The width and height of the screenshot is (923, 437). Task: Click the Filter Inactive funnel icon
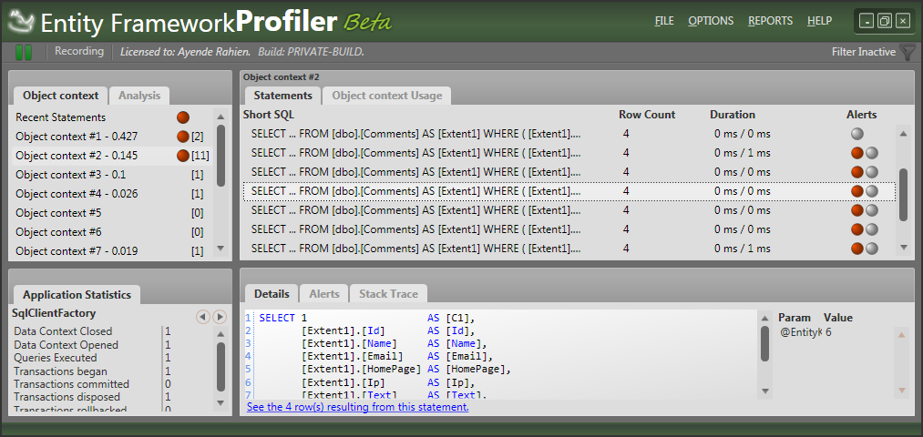coord(908,52)
